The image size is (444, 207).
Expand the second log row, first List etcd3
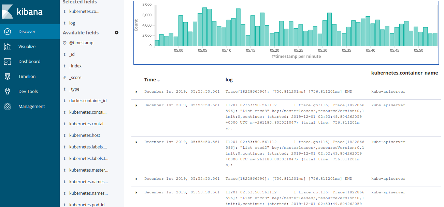[137, 106]
